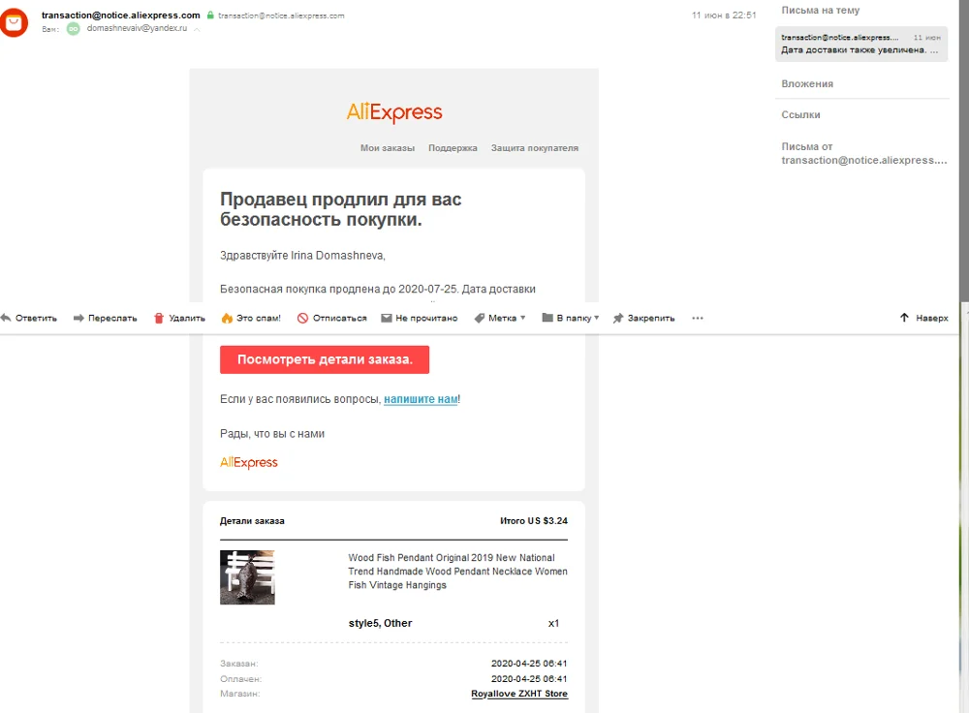Click the AliExpress sender avatar
The image size is (969, 713).
(14, 23)
